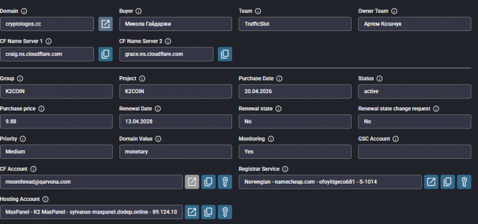Open the CF Account external link icon

192,182
